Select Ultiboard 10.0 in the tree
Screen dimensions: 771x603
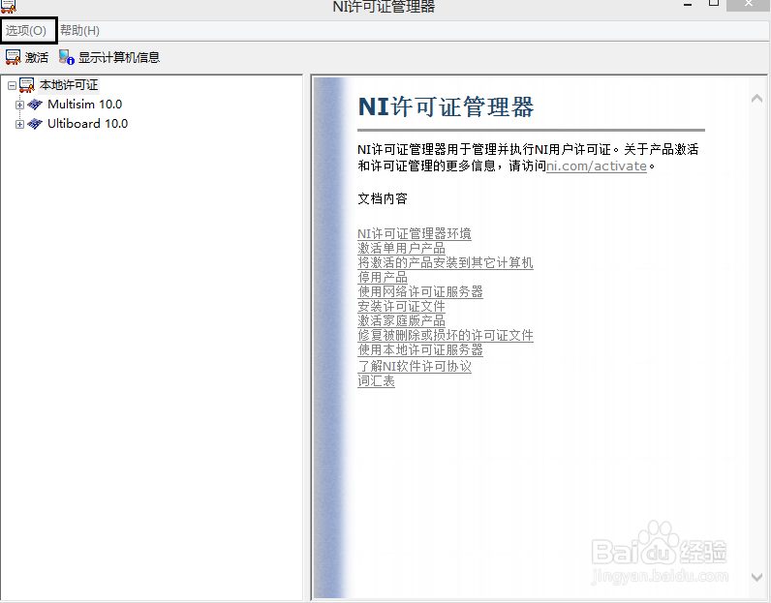[87, 123]
